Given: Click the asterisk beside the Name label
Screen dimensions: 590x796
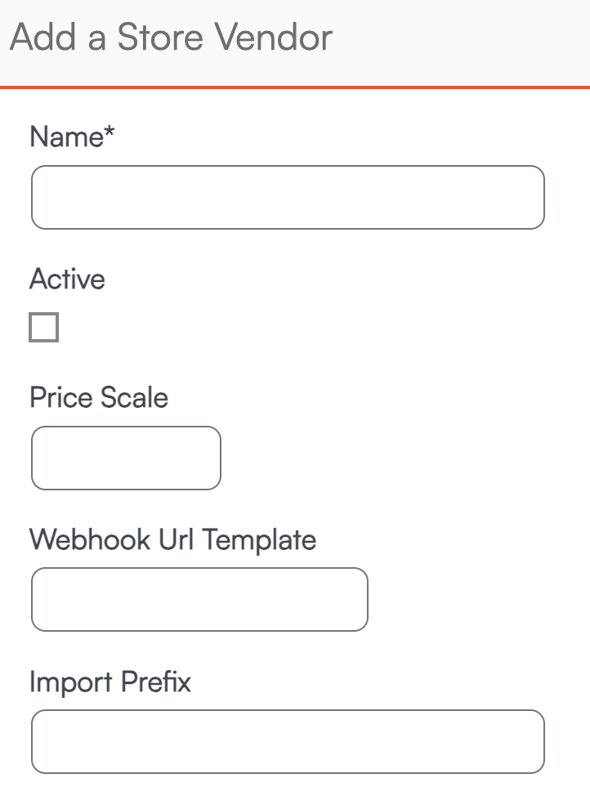Looking at the screenshot, I should [110, 132].
